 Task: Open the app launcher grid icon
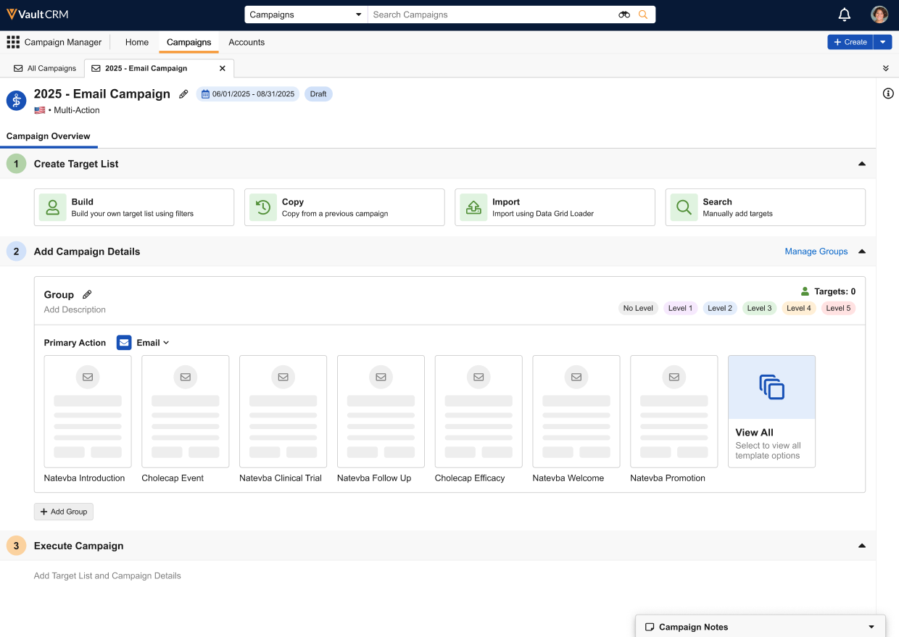point(13,42)
